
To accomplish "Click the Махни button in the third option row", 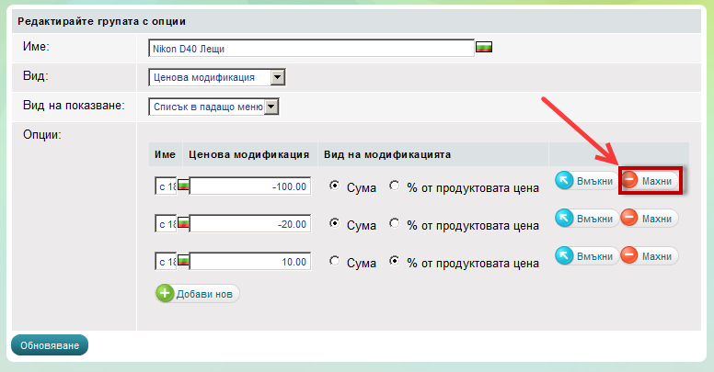I will pyautogui.click(x=650, y=255).
